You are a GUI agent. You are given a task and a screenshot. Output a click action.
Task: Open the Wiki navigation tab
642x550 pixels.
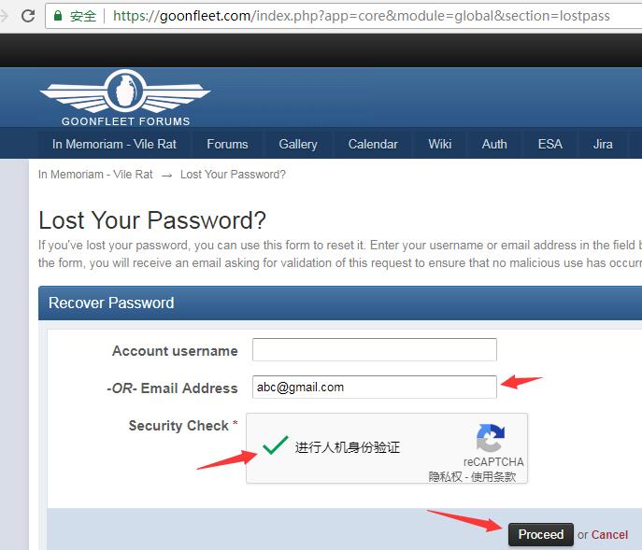point(440,144)
